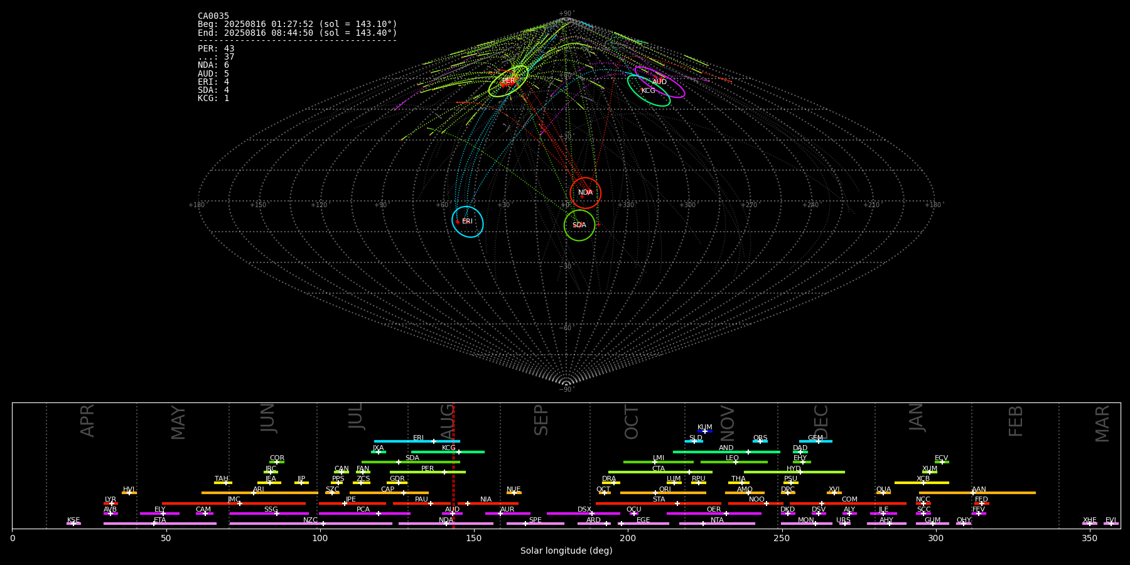
Task: Click the SSG shower bar in the timeline
Action: [x=269, y=514]
